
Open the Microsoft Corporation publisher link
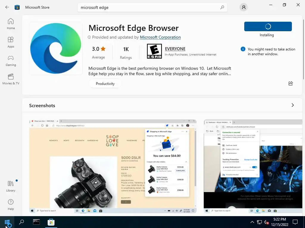point(160,37)
